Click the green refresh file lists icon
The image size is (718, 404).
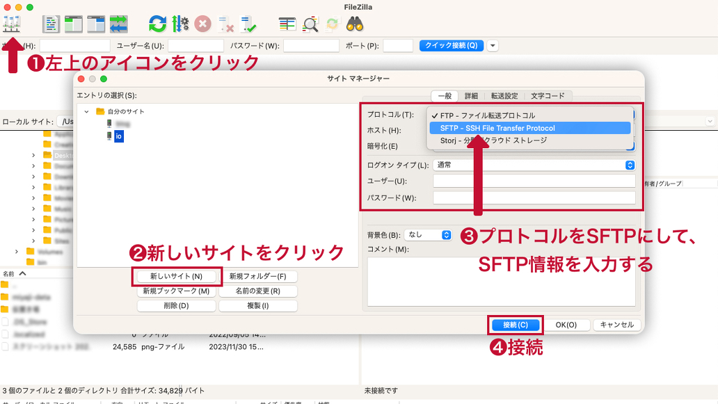(x=158, y=24)
